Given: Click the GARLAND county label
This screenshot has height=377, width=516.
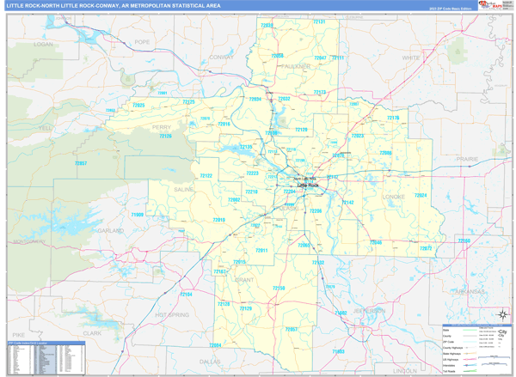Looking at the screenshot, I should point(111,231).
